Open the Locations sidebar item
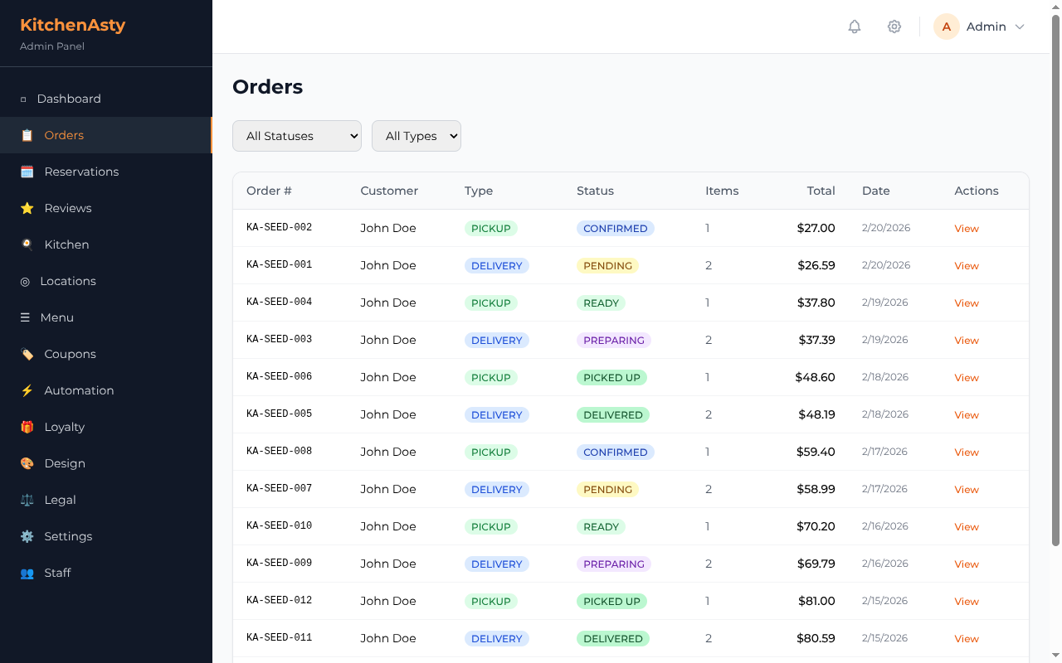 (x=68, y=281)
